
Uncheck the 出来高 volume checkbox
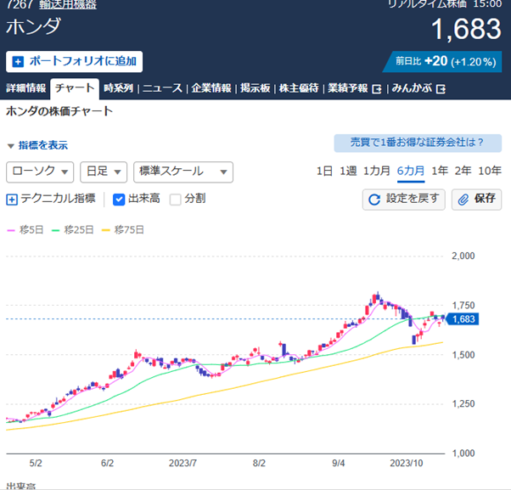pyautogui.click(x=119, y=200)
